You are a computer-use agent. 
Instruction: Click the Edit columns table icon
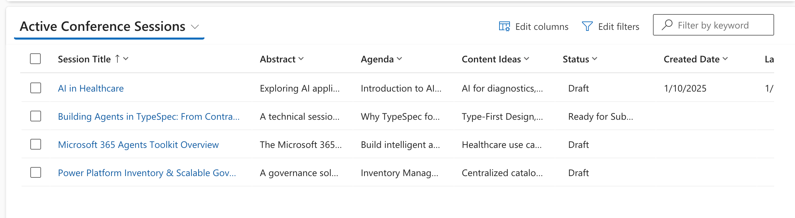tap(504, 26)
